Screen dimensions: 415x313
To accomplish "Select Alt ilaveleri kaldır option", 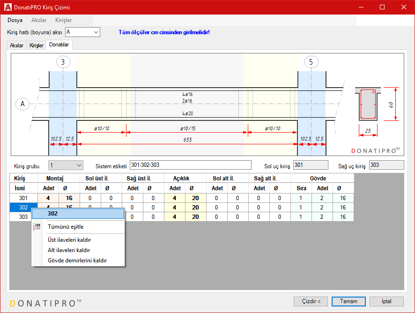I will (x=69, y=250).
